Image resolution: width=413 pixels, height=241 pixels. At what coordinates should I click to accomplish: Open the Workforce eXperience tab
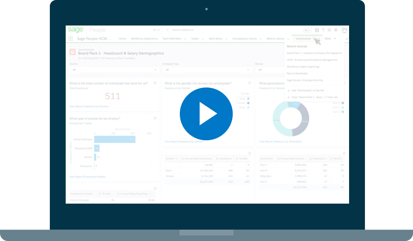(x=144, y=39)
